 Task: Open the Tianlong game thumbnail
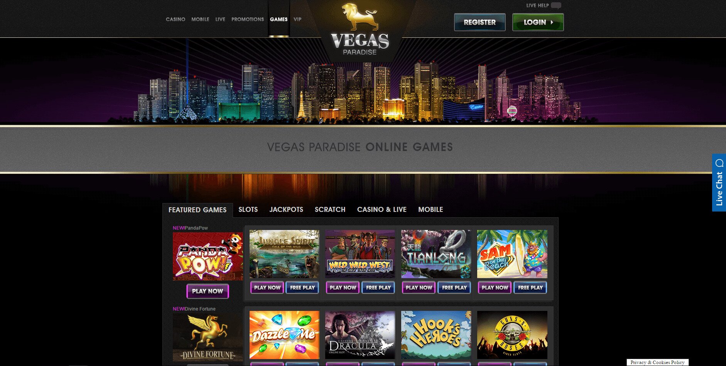pyautogui.click(x=436, y=254)
